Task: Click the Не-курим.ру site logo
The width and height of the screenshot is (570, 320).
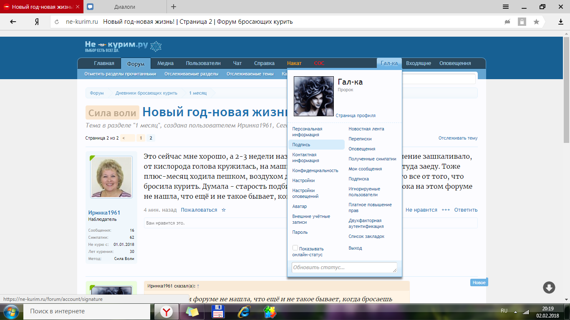Action: 123,46
